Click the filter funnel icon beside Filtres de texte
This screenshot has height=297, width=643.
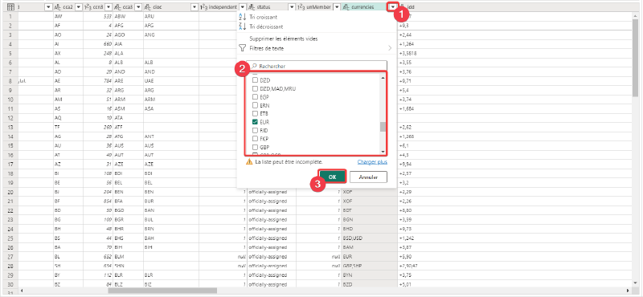click(x=242, y=48)
